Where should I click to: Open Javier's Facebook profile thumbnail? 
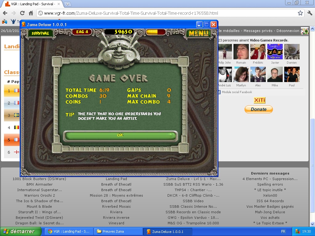pyautogui.click(x=275, y=52)
